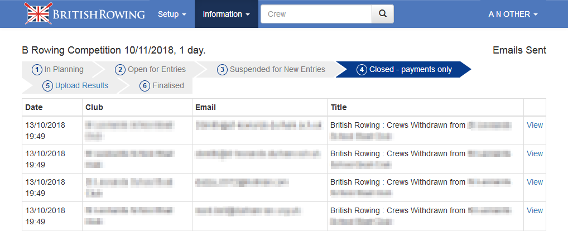The width and height of the screenshot is (568, 231).
Task: Click the Club column header
Action: [x=94, y=107]
